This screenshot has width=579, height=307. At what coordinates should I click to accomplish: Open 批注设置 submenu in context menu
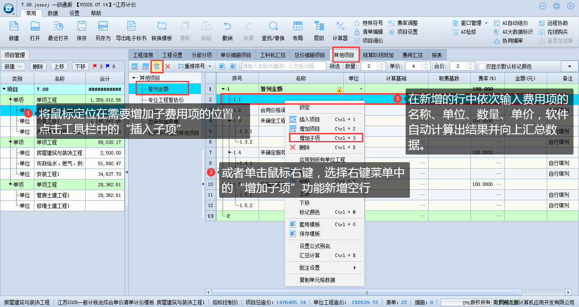(x=326, y=268)
